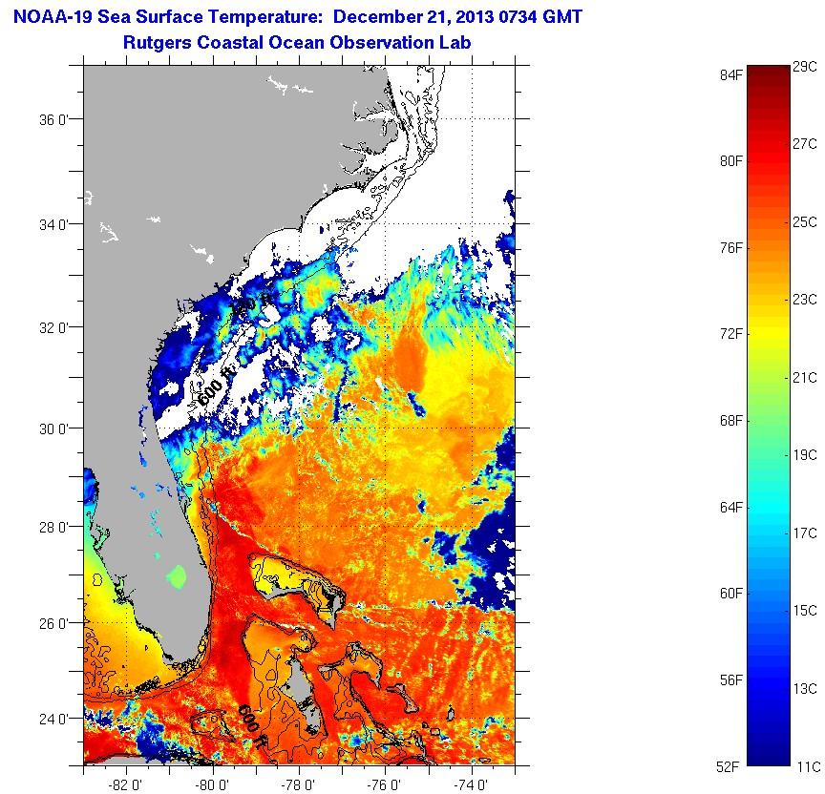
Task: Click the 26 0' latitude label
Action: (53, 624)
